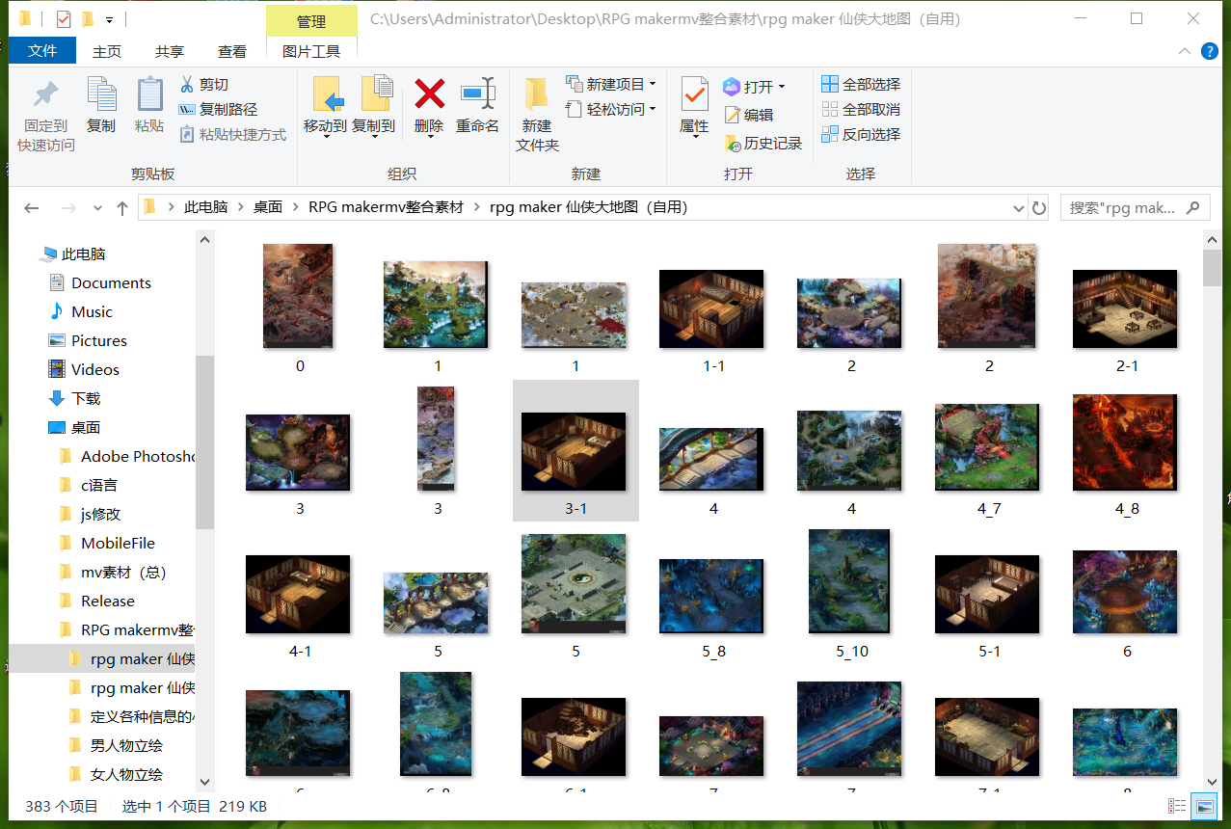Select the map thumbnail named 5_8
Image resolution: width=1231 pixels, height=829 pixels.
[x=711, y=597]
